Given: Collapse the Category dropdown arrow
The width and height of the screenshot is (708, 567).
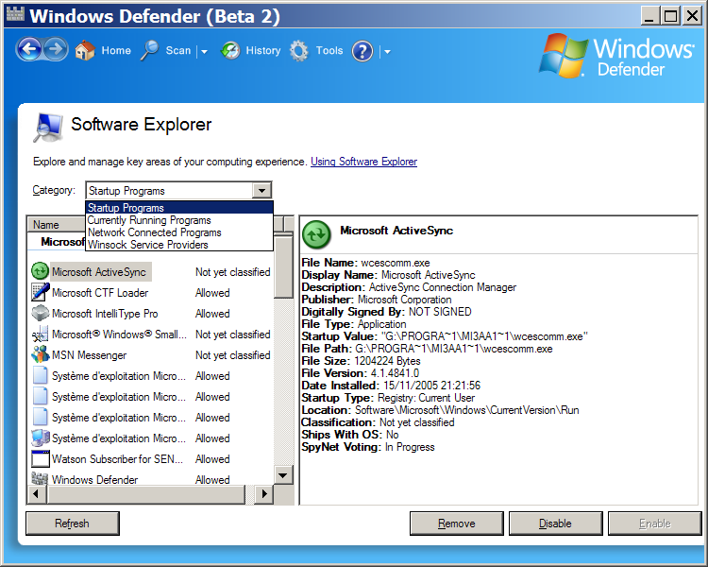Looking at the screenshot, I should (261, 190).
